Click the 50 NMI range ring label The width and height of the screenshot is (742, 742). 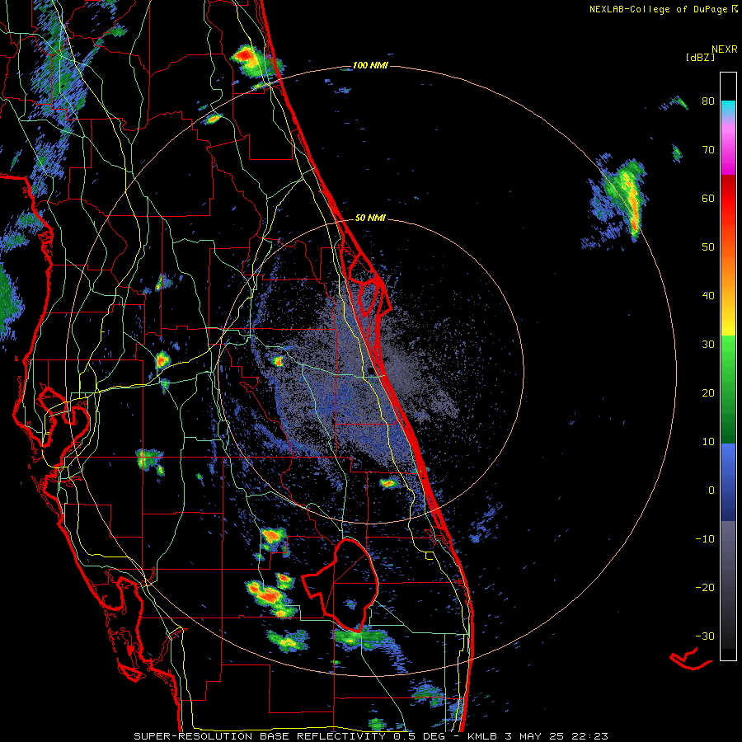(370, 218)
